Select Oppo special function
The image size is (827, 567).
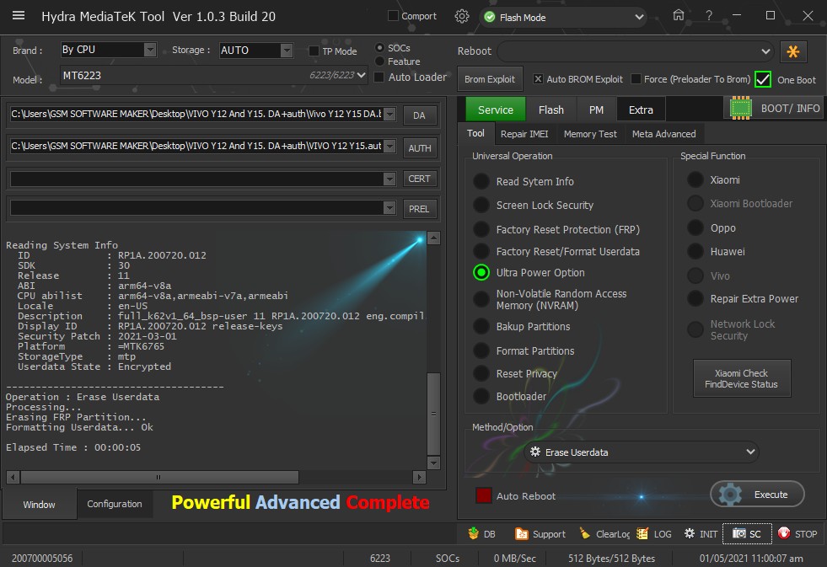[695, 227]
